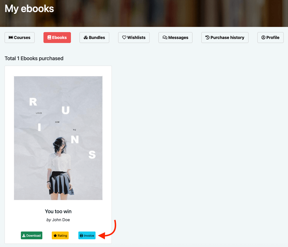Switch to the Courses tab
288x247 pixels.
(19, 37)
